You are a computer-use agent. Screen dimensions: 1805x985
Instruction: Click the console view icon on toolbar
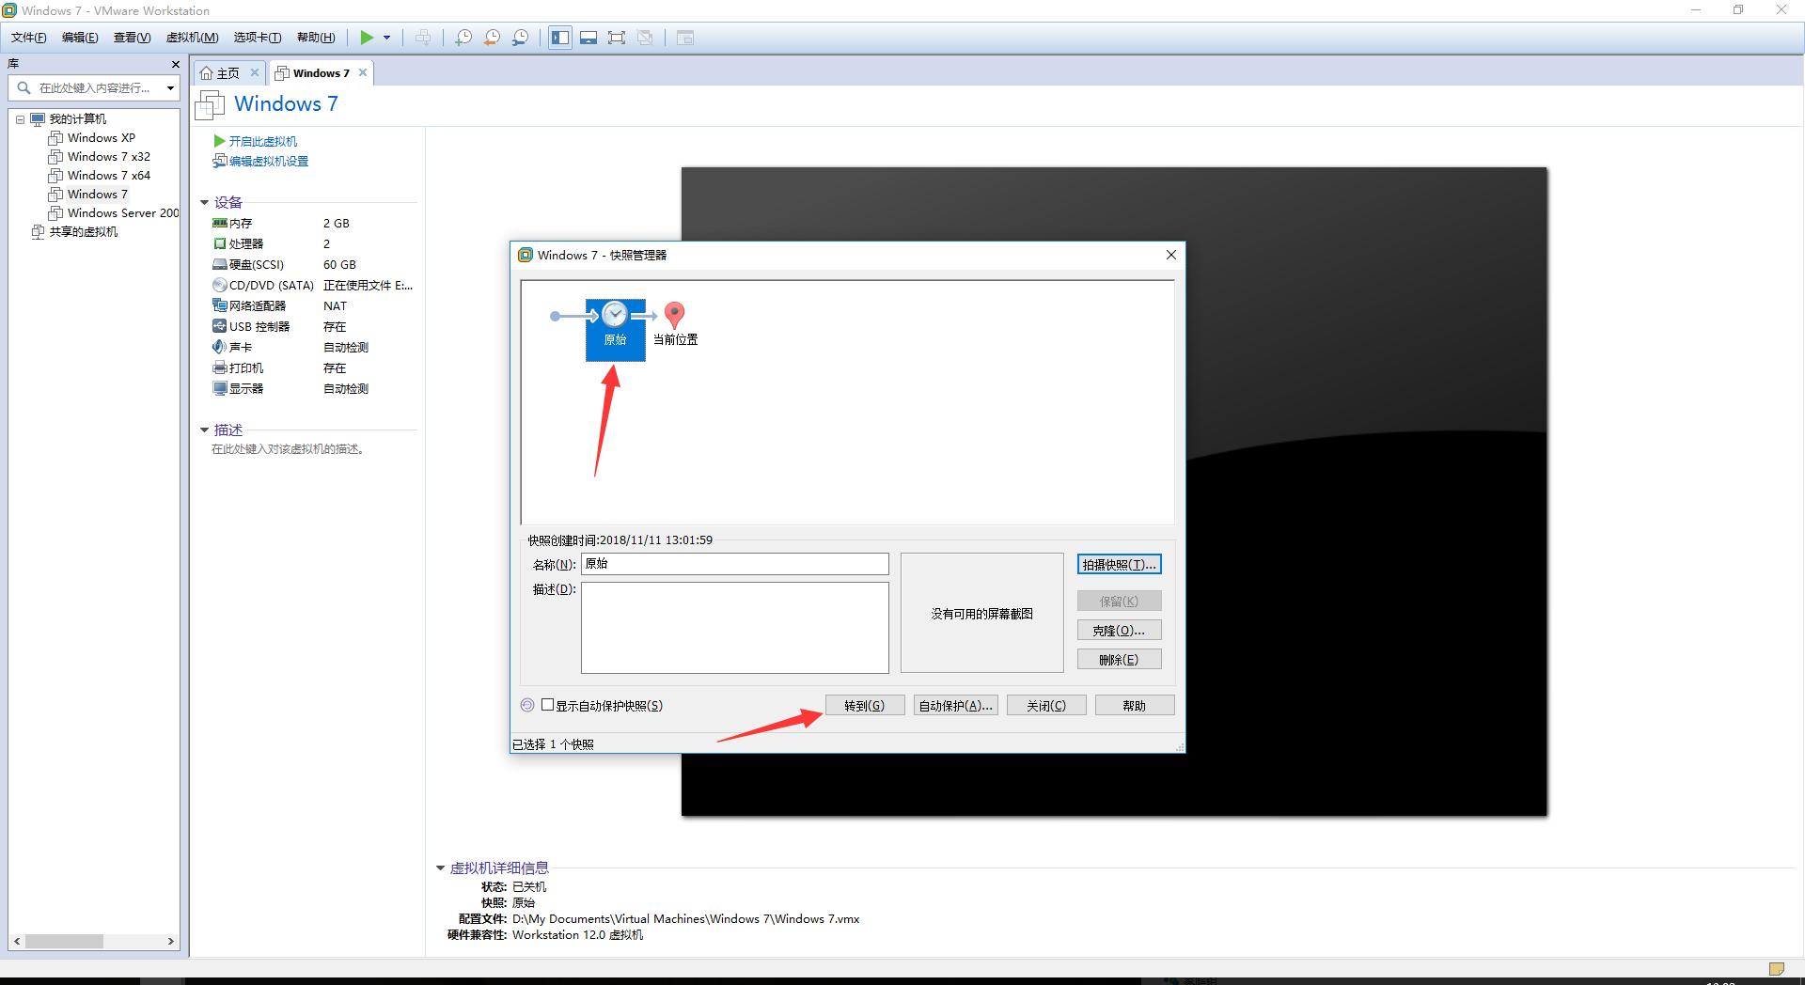tap(685, 38)
